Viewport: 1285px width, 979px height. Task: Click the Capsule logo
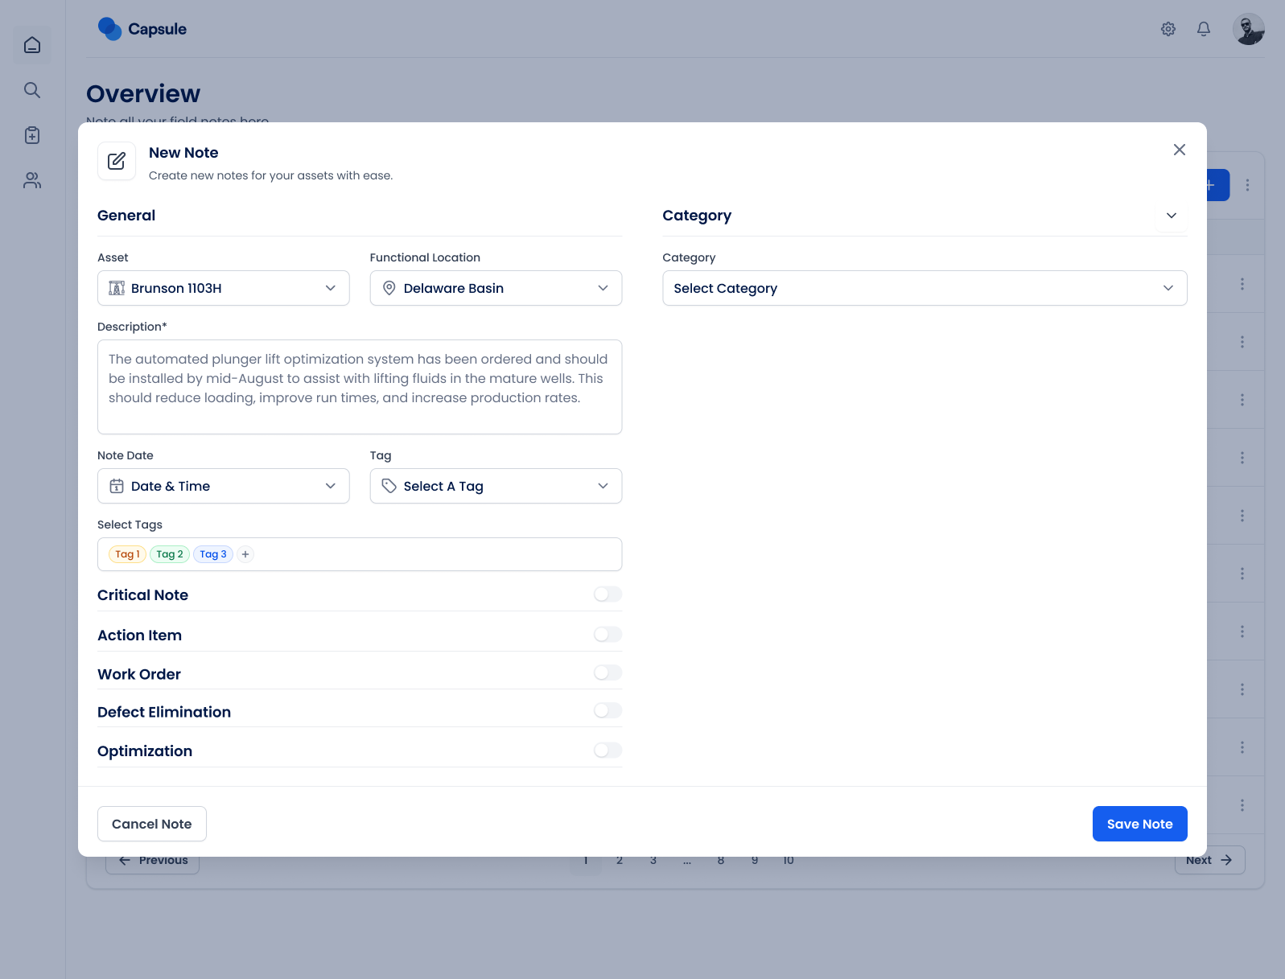point(142,29)
